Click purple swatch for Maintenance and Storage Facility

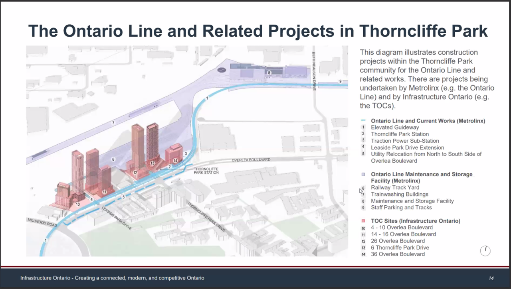363,175
